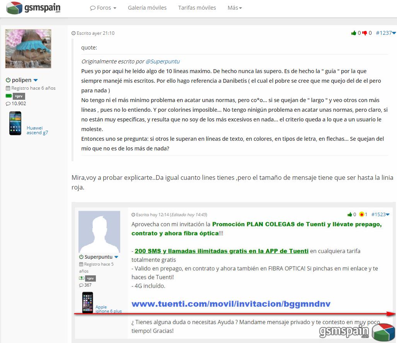Screen dimensions: 397x343
Task: Open Apple iphone 6 plus link
Action: point(109,309)
